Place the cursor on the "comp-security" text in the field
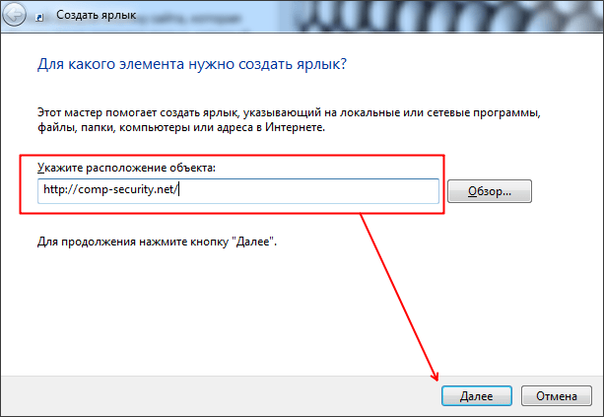Screen dimensions: 604x417 tap(124, 190)
